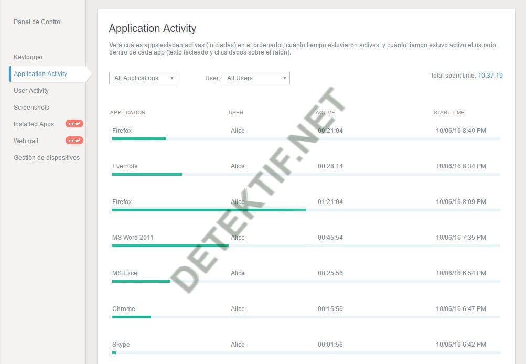
Task: Click the Evernote activity progress bar
Action: pyautogui.click(x=147, y=174)
